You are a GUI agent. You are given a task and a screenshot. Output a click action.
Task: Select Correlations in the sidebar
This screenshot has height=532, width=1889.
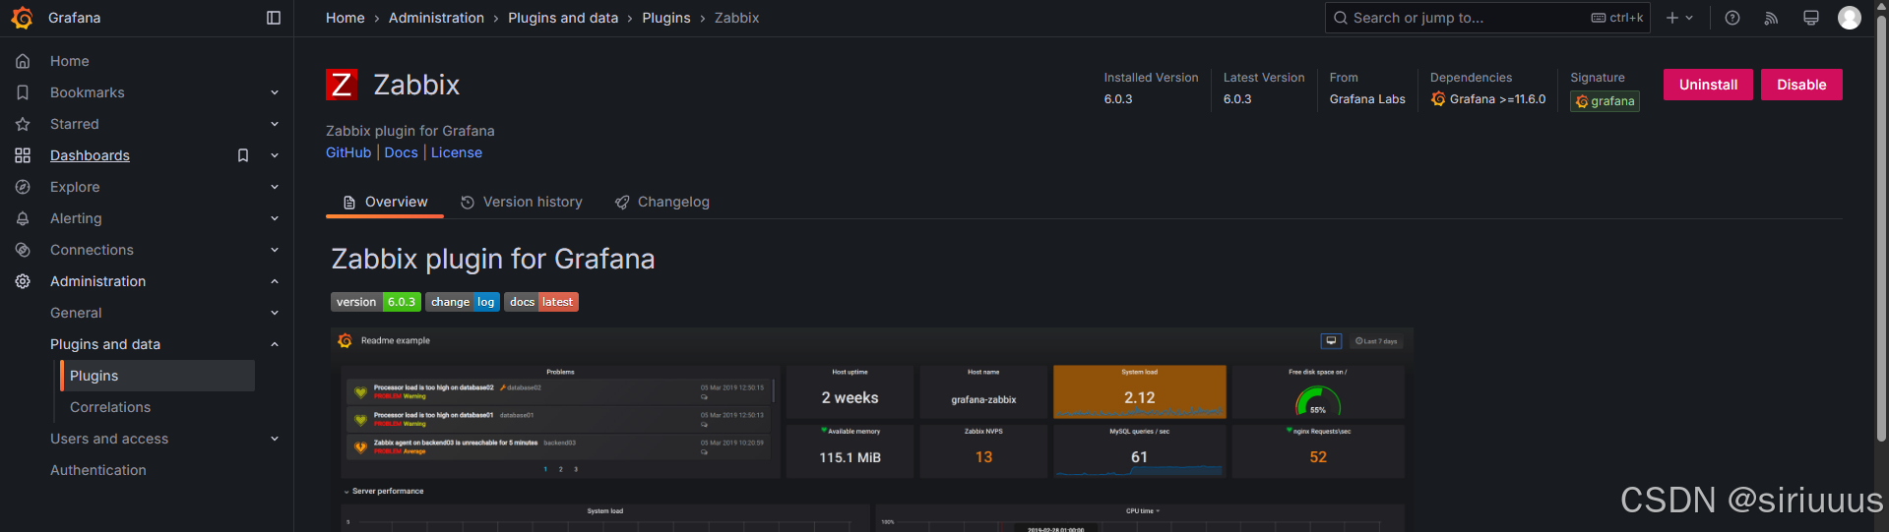click(110, 407)
